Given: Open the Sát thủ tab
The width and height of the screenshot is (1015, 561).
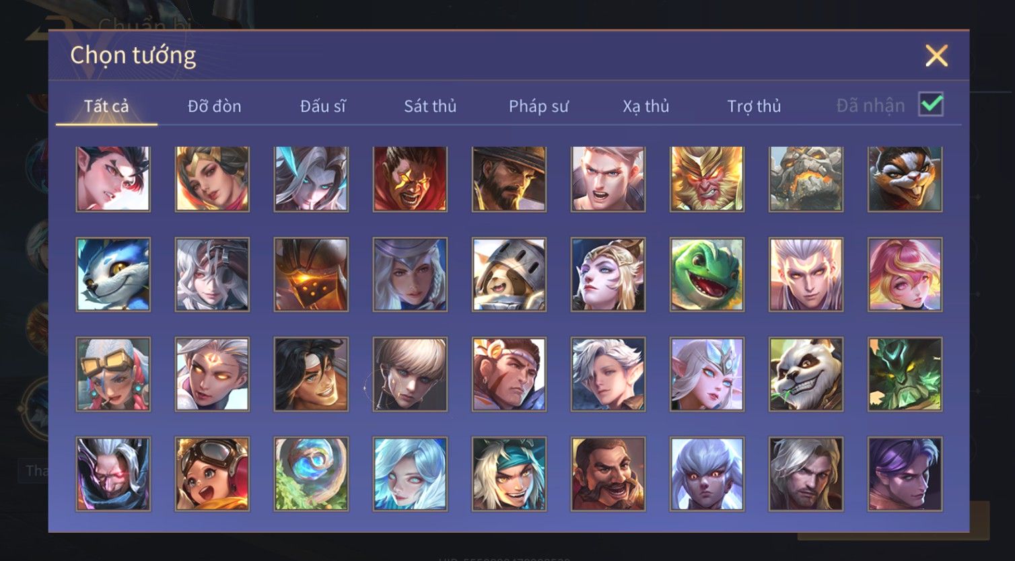Looking at the screenshot, I should 430,106.
